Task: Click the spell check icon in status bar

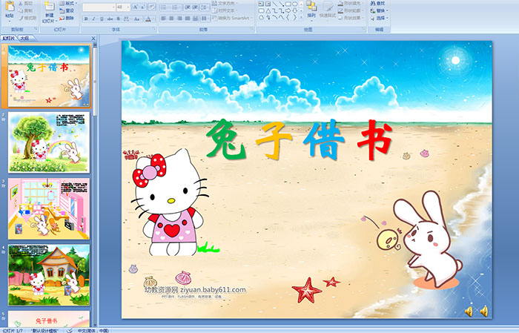Action: (x=70, y=331)
